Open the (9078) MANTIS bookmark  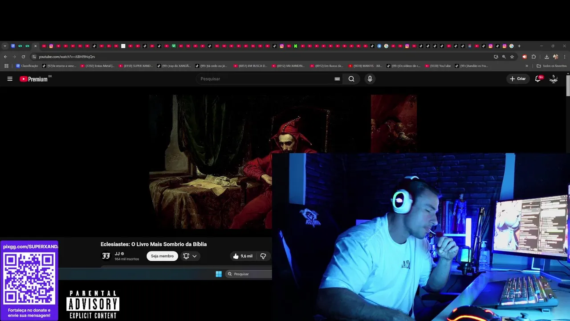(x=366, y=66)
